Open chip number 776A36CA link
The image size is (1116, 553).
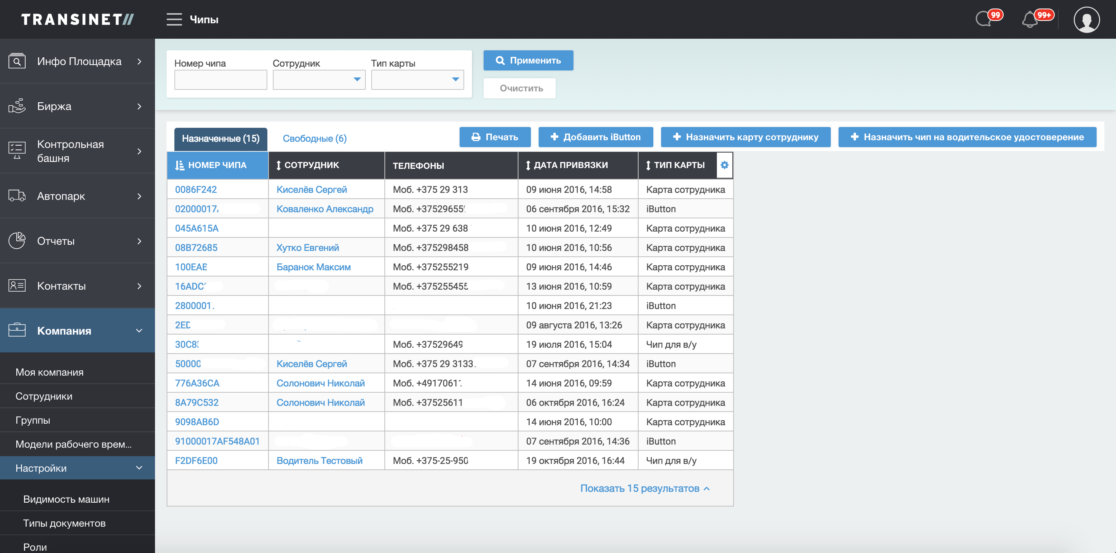pos(197,383)
